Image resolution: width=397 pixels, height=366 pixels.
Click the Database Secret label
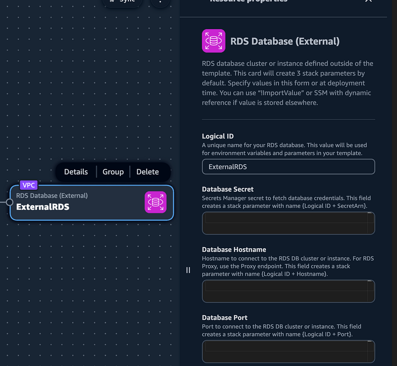coord(228,189)
